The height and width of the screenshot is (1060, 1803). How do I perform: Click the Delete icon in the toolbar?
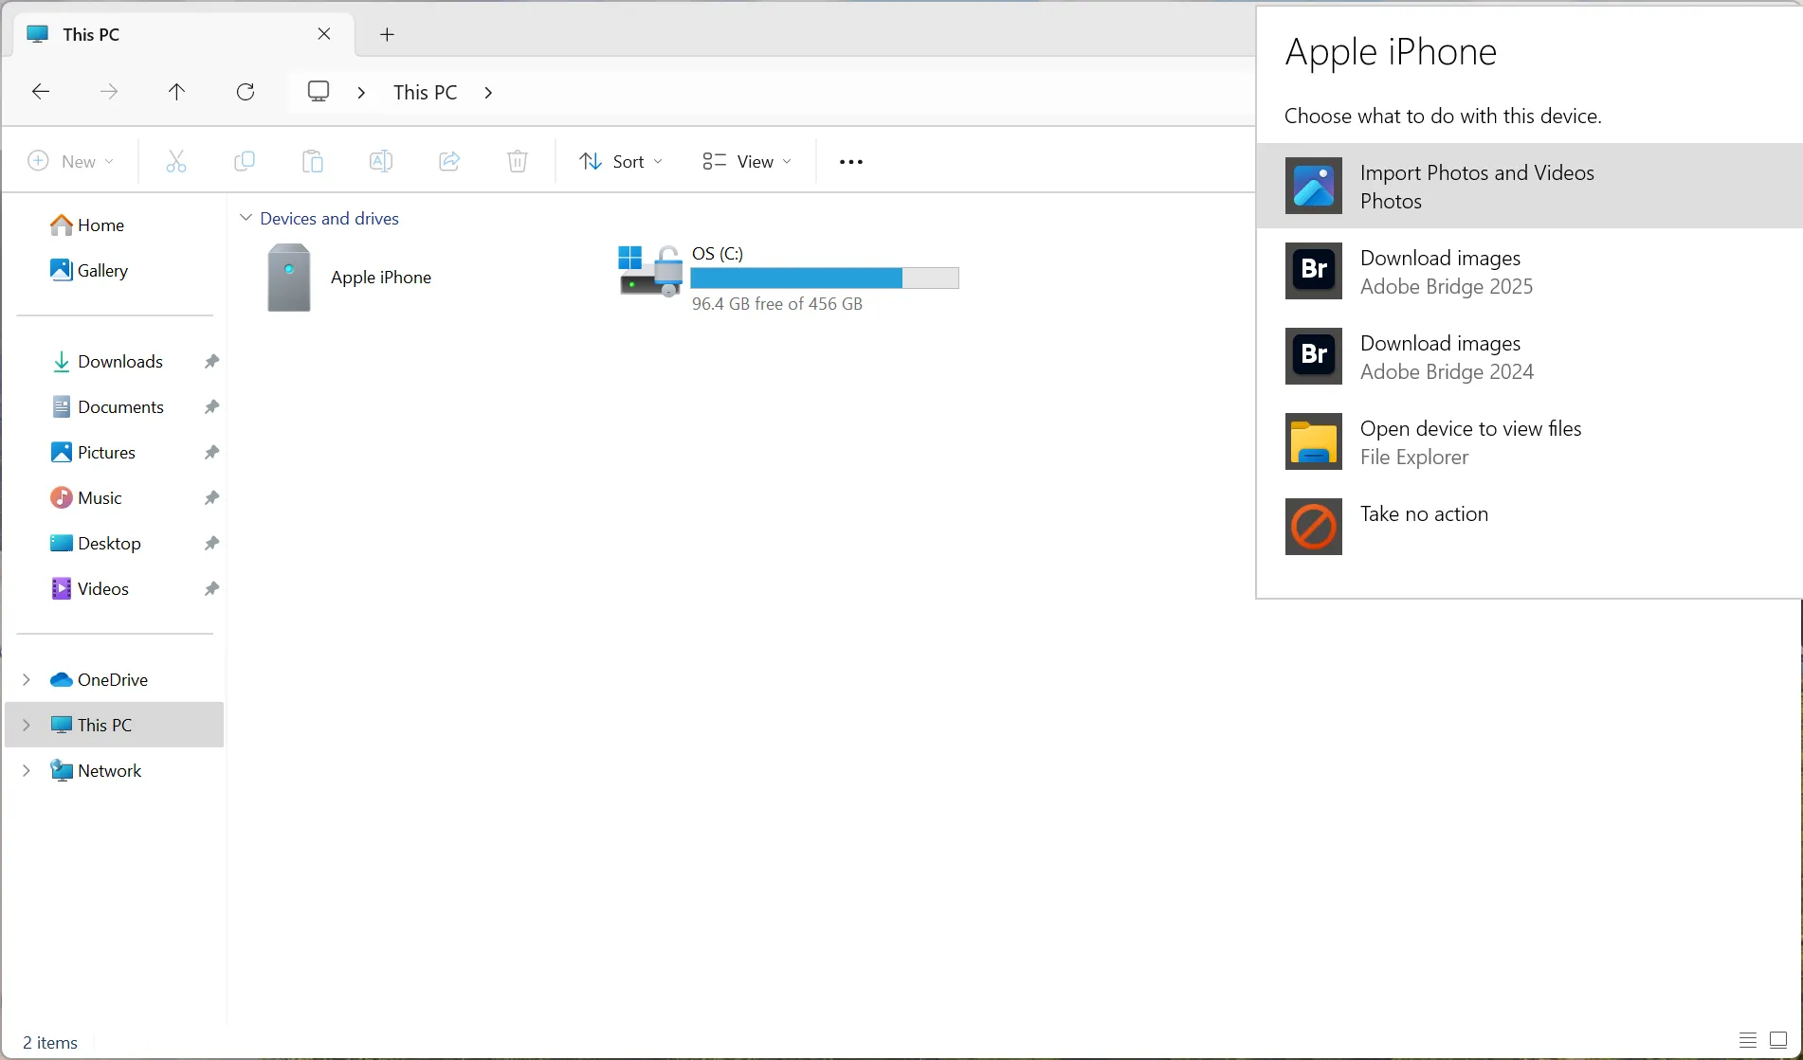tap(517, 161)
